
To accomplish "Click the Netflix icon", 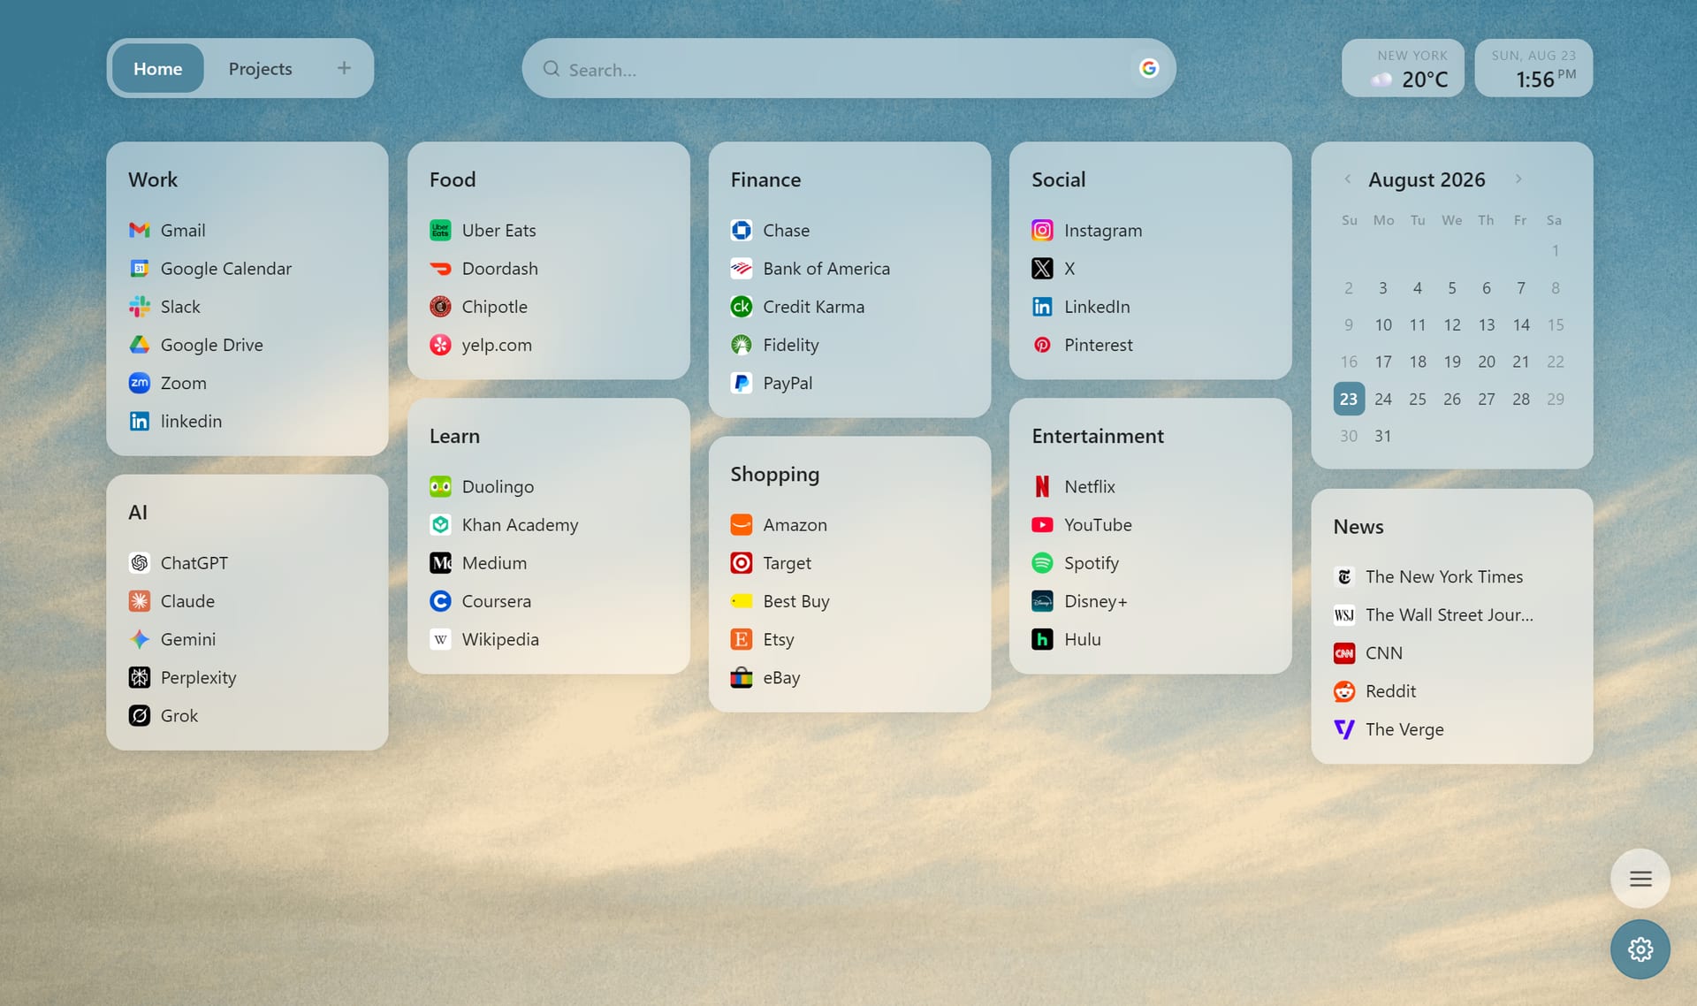I will (1042, 486).
